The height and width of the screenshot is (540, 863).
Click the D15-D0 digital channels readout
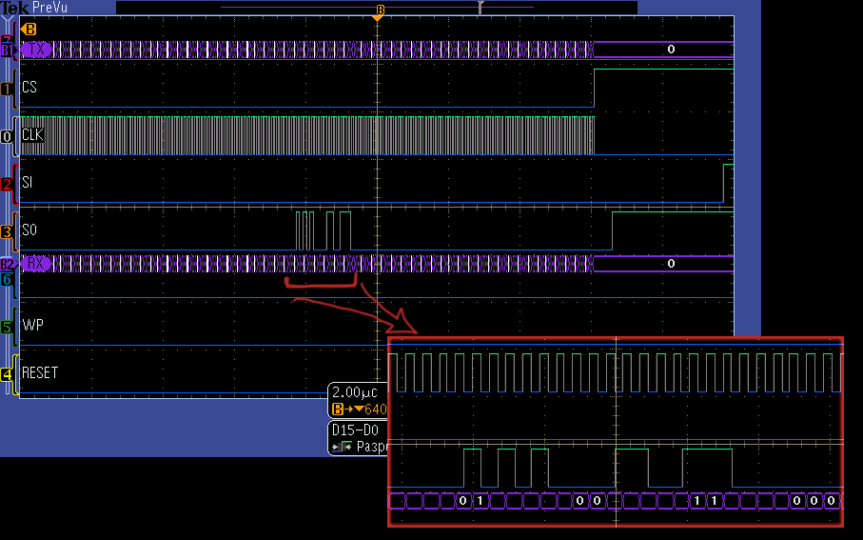click(356, 430)
